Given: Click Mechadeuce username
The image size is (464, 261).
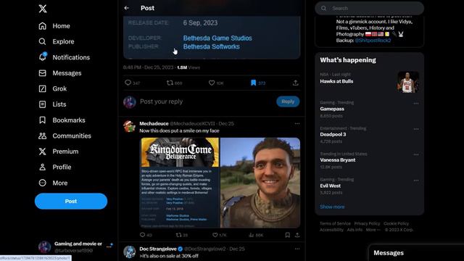Looking at the screenshot, I should (154, 124).
